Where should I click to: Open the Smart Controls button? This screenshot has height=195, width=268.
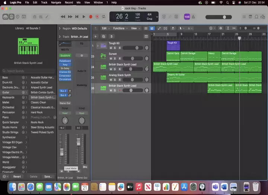(35, 17)
